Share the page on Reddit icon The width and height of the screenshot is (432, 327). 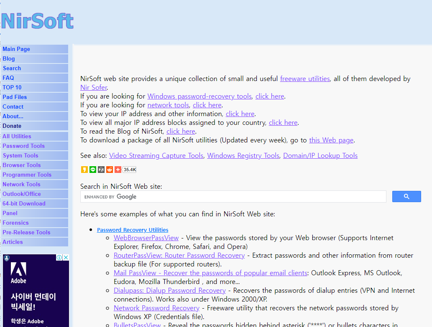[x=110, y=170]
